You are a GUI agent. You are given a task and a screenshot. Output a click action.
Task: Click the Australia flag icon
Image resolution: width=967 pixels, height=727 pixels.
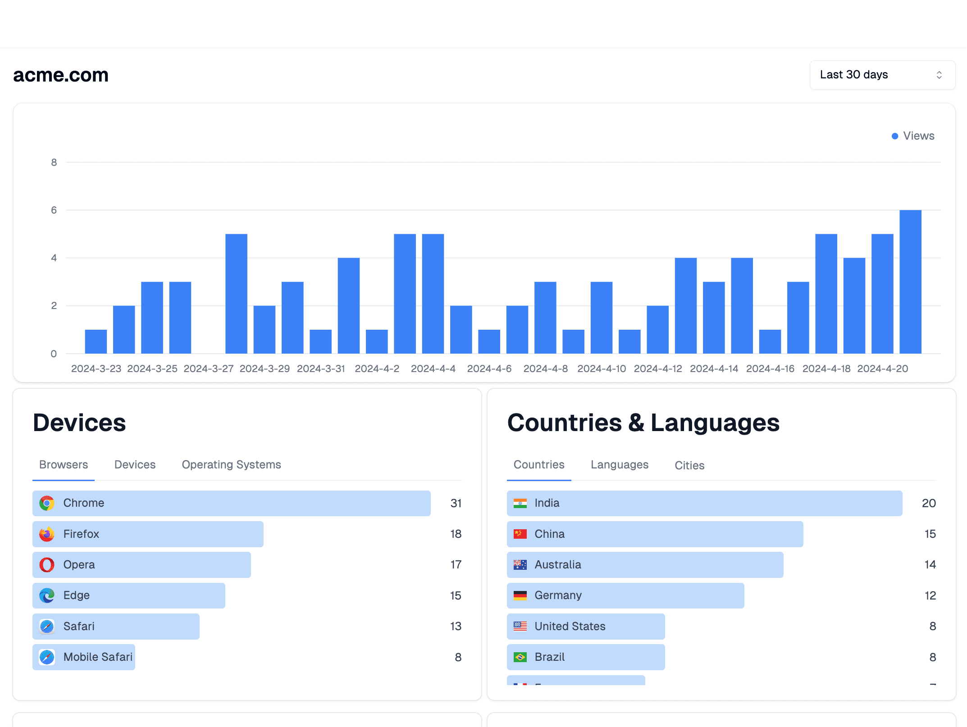coord(520,565)
